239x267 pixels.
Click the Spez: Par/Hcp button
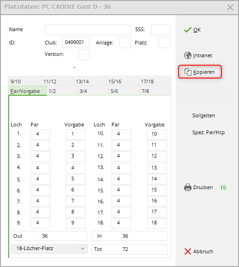(208, 132)
